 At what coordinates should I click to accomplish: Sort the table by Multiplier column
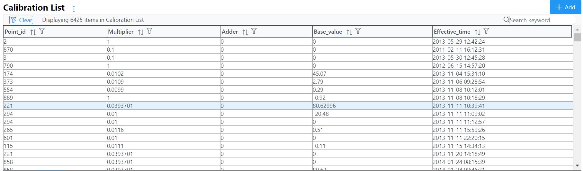(140, 32)
